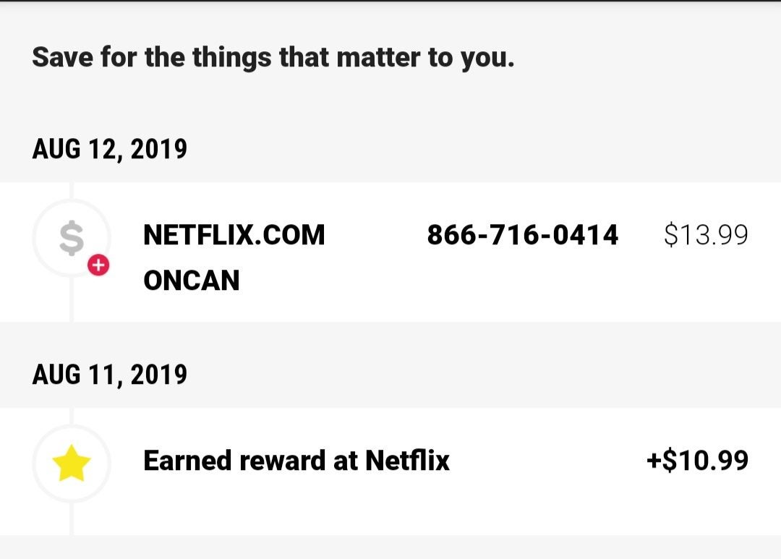Select the +$10.99 reward amount
This screenshot has width=781, height=559.
pyautogui.click(x=697, y=461)
